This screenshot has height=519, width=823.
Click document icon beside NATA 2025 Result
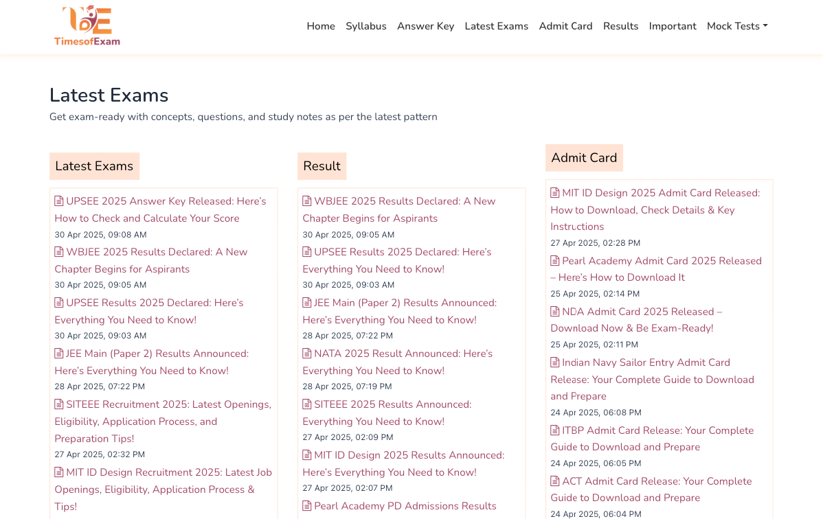tap(307, 354)
